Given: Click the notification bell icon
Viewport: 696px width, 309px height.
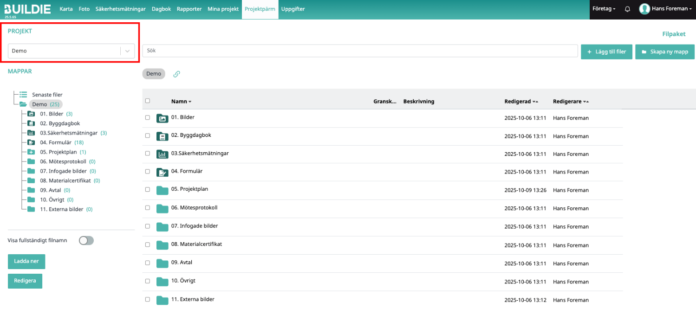Looking at the screenshot, I should pos(627,9).
